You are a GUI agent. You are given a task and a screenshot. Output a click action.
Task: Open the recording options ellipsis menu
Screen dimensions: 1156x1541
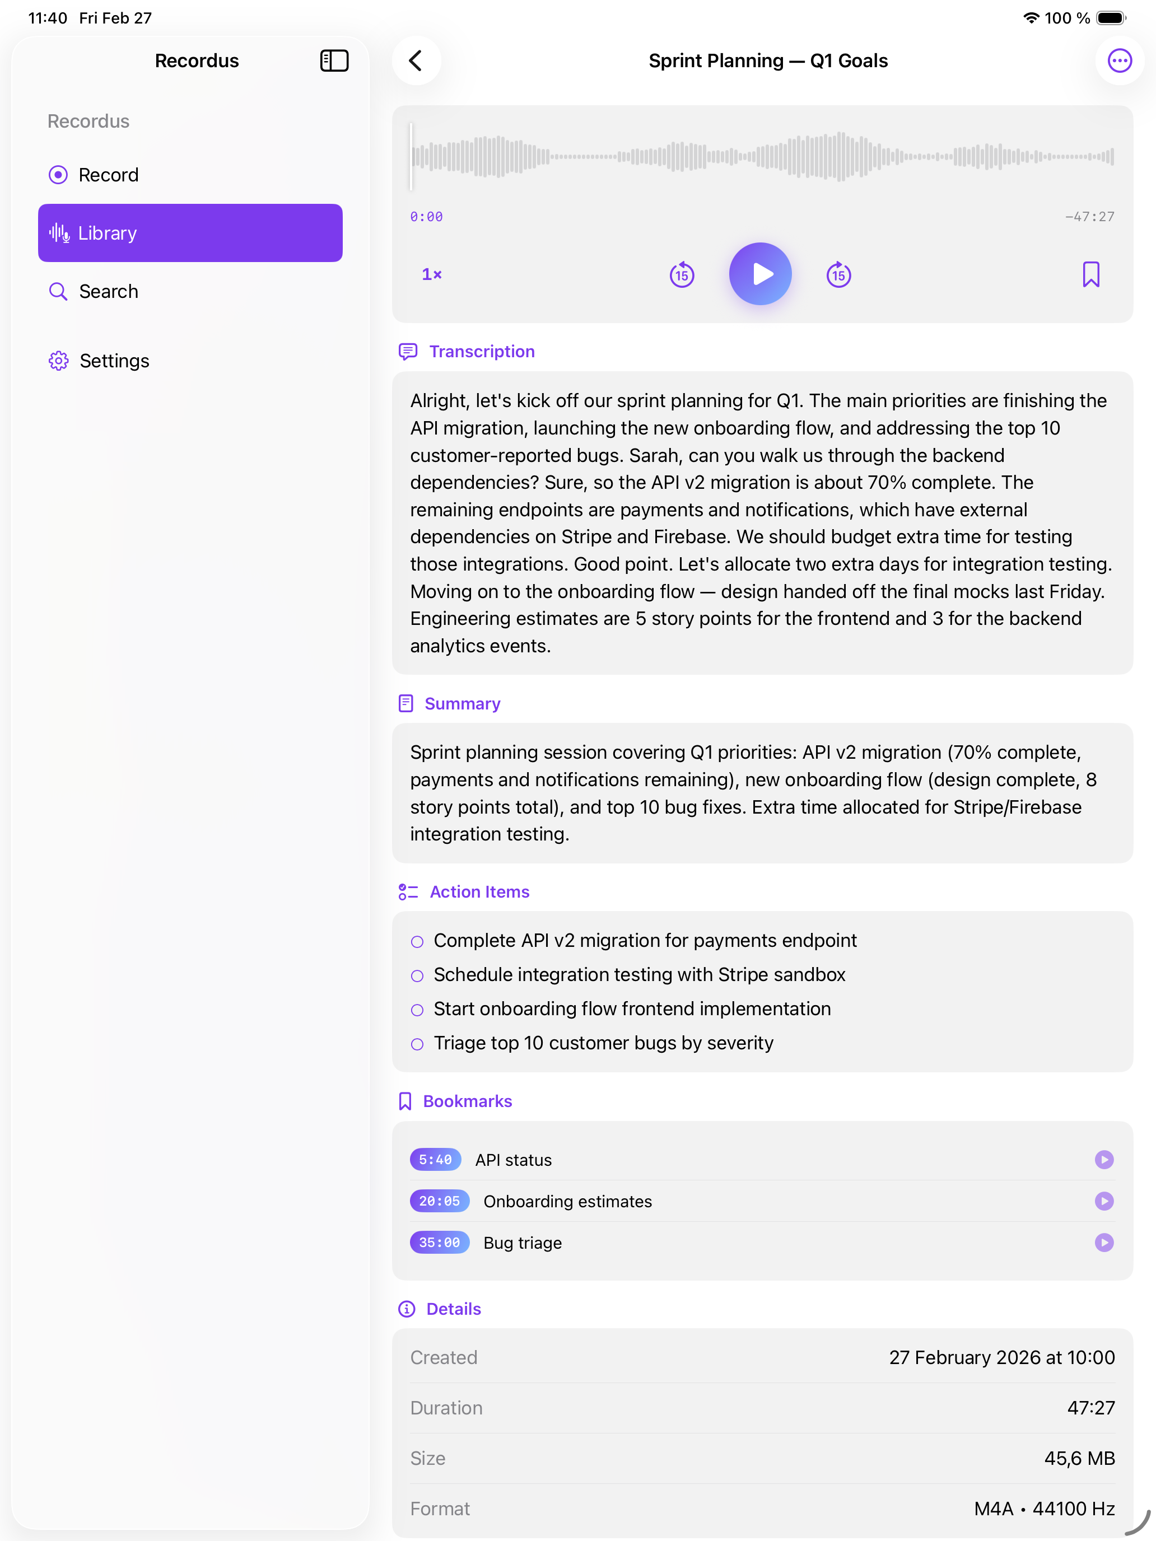pos(1119,60)
